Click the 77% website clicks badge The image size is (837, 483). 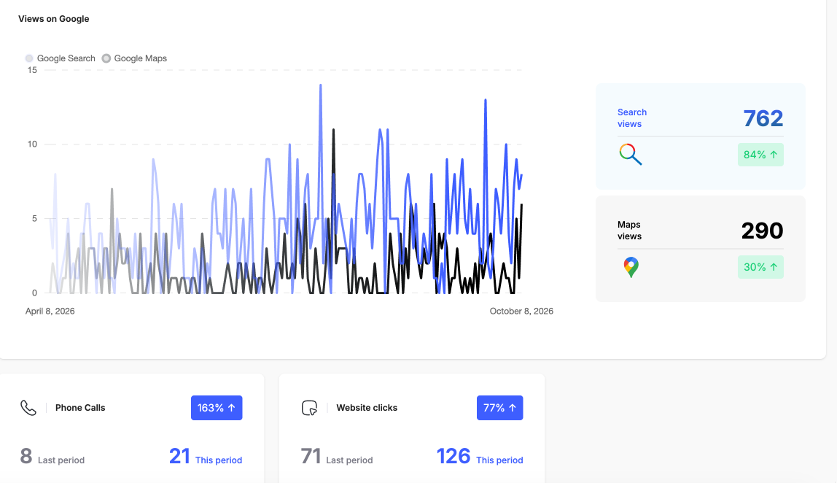click(499, 408)
